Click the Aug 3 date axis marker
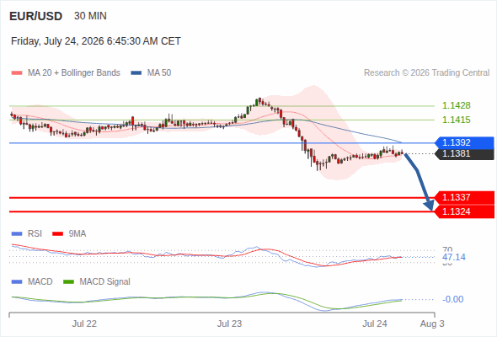Screen dimensions: 497x337 pyautogui.click(x=432, y=324)
